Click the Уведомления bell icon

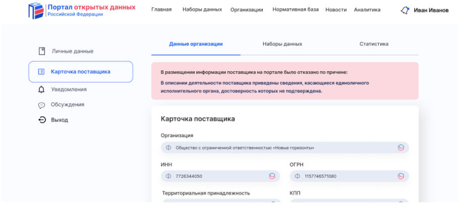click(x=42, y=89)
